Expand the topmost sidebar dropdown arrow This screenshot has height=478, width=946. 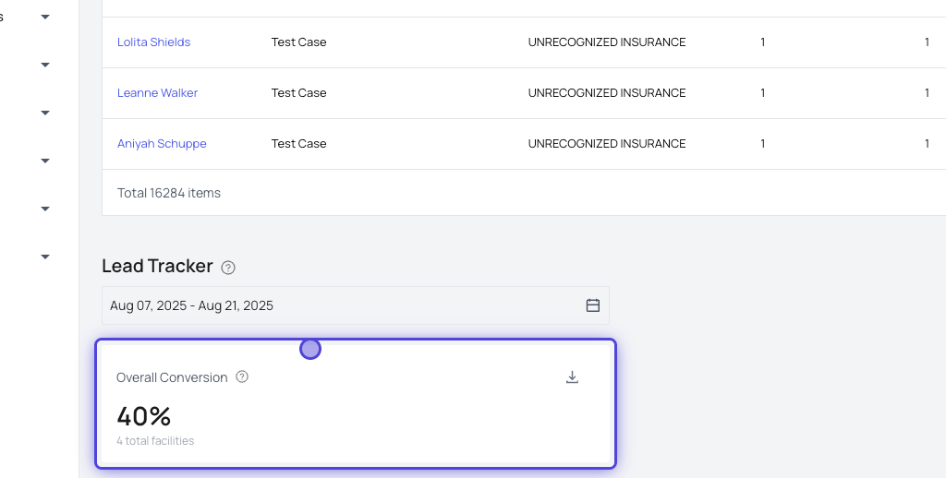(45, 18)
